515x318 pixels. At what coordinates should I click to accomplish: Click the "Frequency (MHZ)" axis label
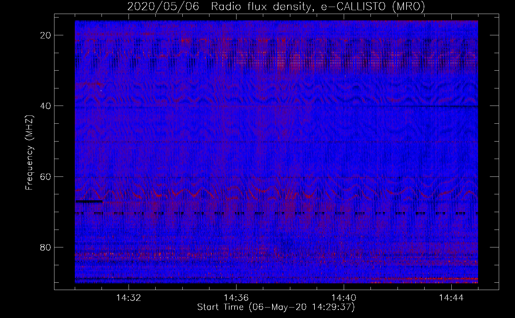pos(29,153)
